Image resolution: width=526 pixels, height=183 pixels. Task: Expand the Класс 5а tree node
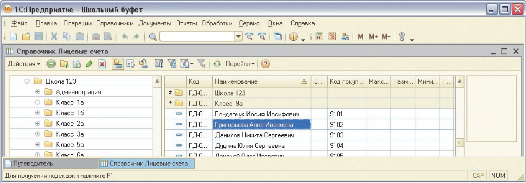pyautogui.click(x=37, y=144)
